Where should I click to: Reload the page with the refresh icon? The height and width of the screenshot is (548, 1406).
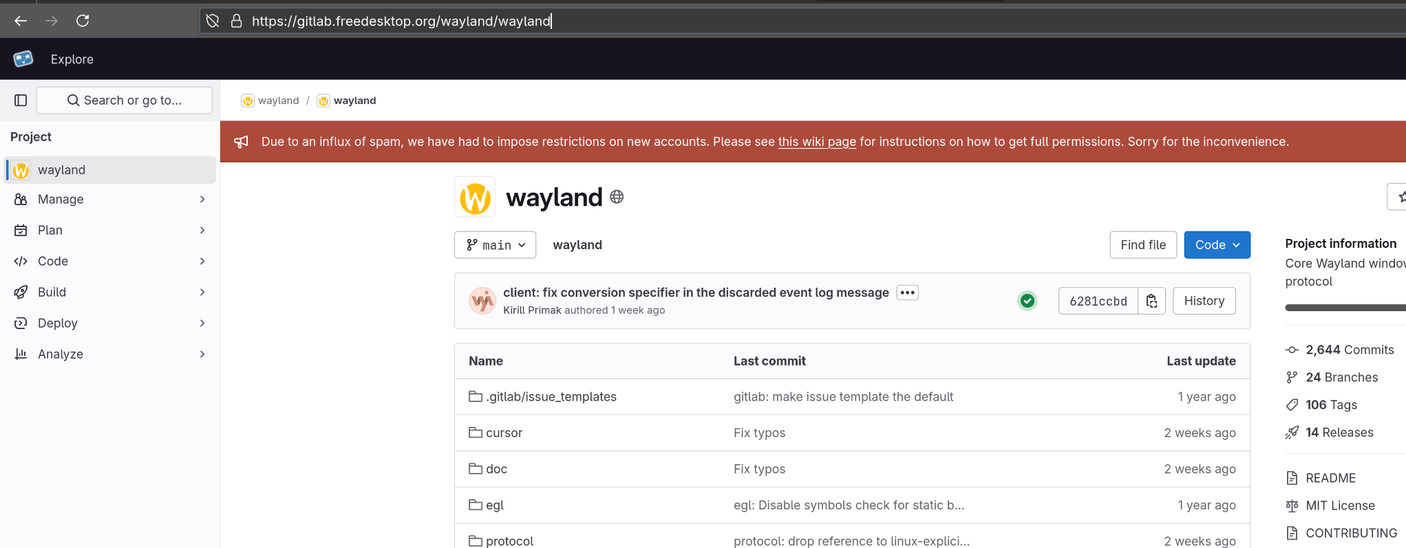83,21
